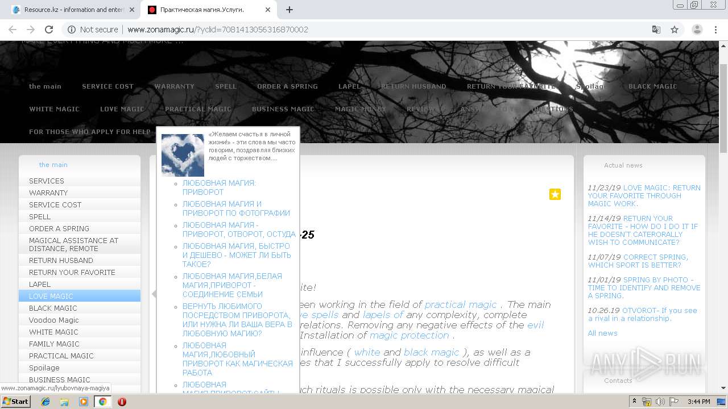Open BLACK MAGIC in top navigation
The width and height of the screenshot is (728, 409).
pos(652,86)
